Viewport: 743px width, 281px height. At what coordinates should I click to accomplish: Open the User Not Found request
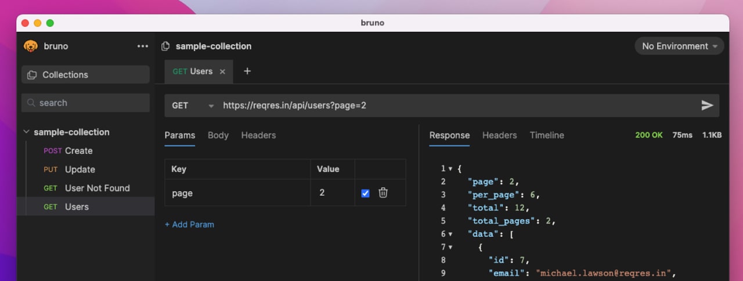pos(97,188)
